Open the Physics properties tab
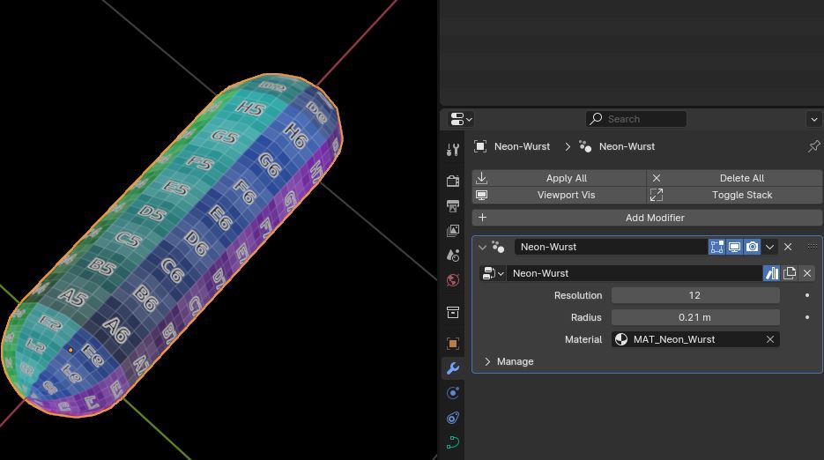Screen dimensions: 824x460 (x=453, y=418)
